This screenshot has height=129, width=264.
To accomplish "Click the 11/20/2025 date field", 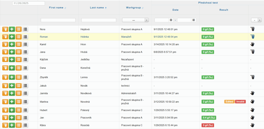I will tap(28, 3).
